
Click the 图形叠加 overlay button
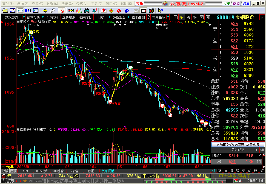click(138, 17)
